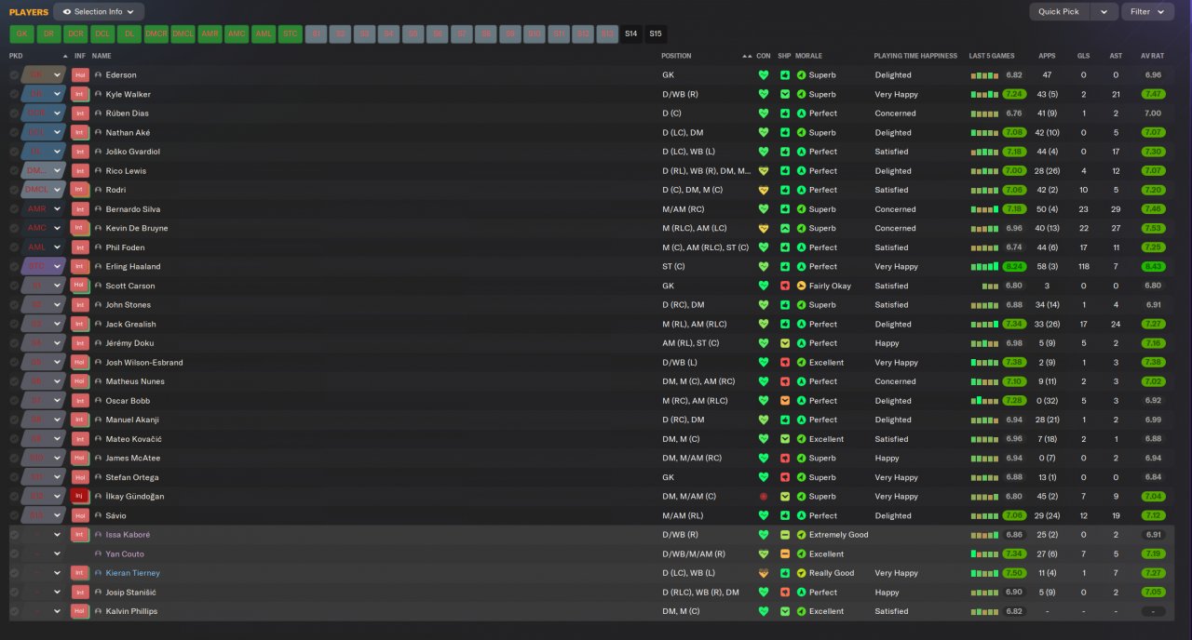Click Ederson's 'Hol' info status icon
This screenshot has height=640, width=1192.
(80, 74)
